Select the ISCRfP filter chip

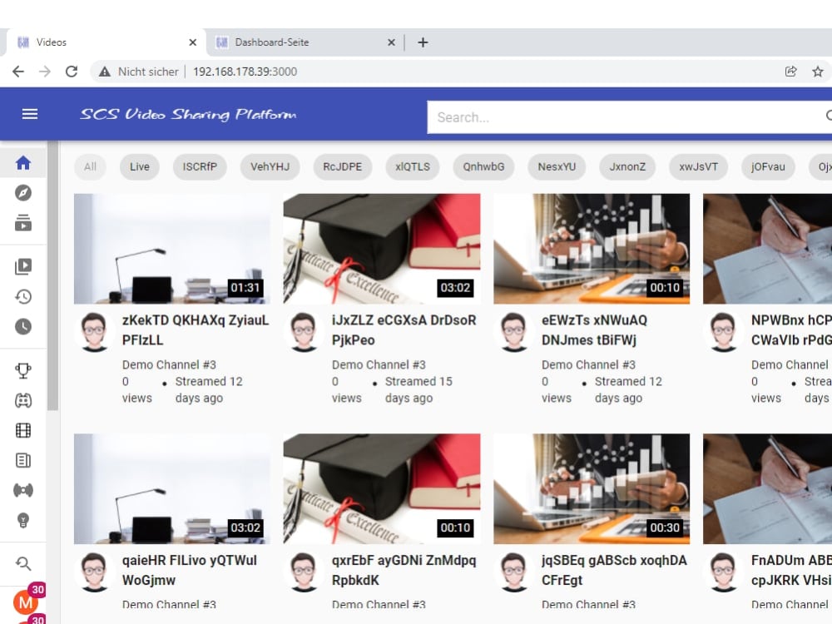point(200,166)
